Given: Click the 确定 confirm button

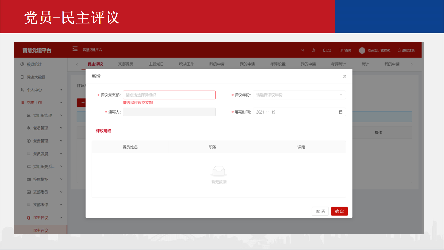Looking at the screenshot, I should (x=339, y=211).
